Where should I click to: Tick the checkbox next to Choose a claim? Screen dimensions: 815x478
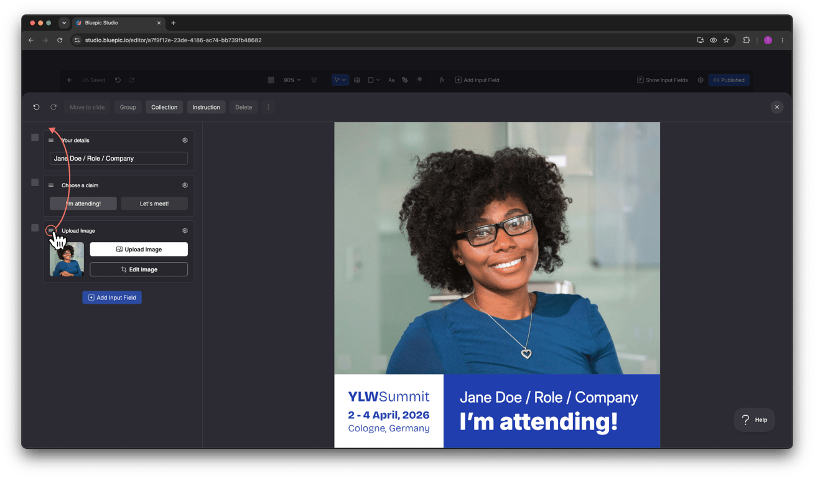click(35, 182)
